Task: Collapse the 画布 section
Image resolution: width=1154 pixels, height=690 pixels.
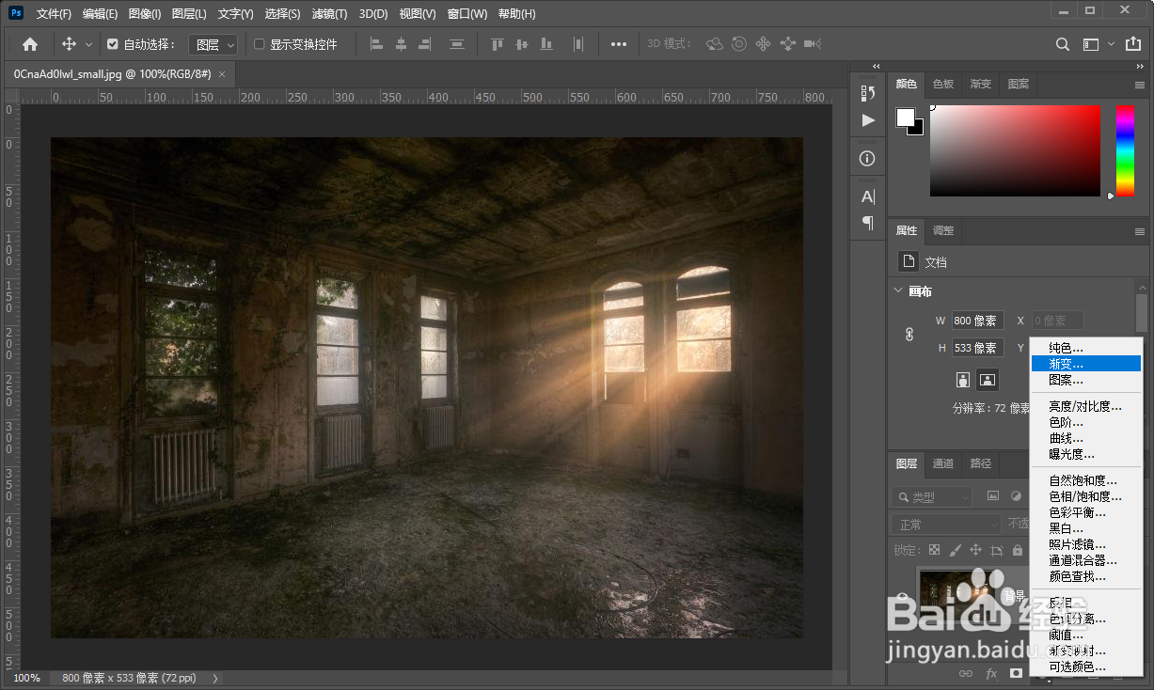Action: tap(897, 291)
